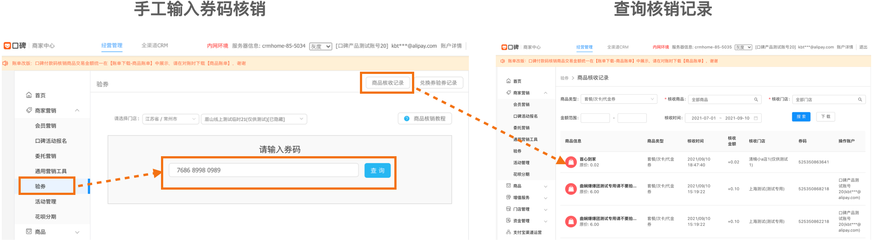
Task: Click the red bag icon in row with code 525350868218
Action: pos(571,189)
